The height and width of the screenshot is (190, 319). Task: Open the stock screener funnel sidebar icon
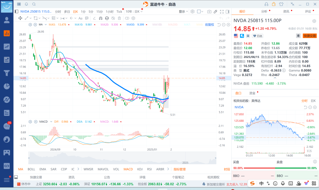point(7,73)
